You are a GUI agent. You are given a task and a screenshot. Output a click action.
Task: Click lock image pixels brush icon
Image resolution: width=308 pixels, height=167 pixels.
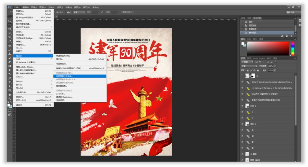251,70
